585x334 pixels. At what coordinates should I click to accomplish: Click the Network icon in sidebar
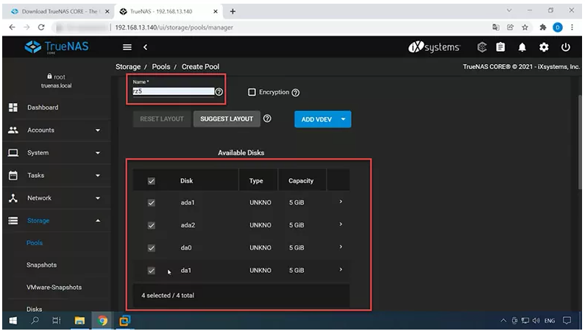pyautogui.click(x=13, y=198)
